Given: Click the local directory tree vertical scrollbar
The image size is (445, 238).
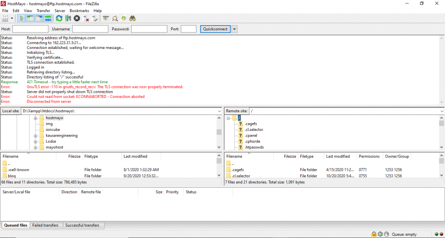Looking at the screenshot, I should (219, 132).
